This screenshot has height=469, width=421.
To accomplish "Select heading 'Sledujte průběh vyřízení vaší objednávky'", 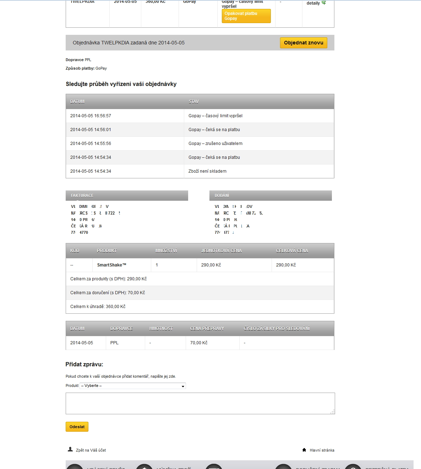I will 121,84.
